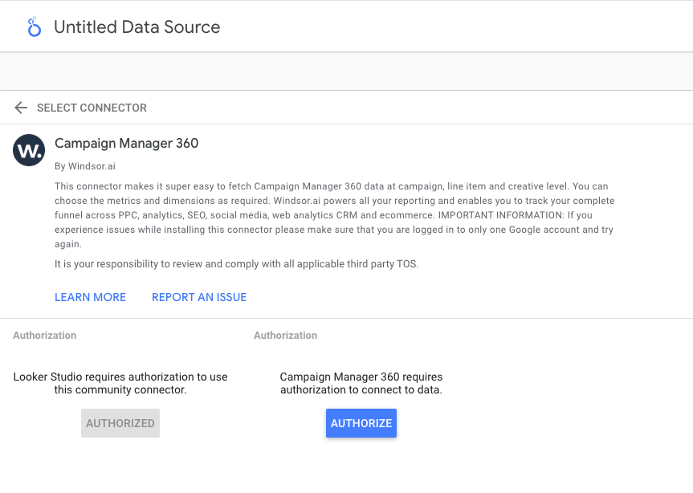Click the Windsor.ai round logo

(29, 150)
